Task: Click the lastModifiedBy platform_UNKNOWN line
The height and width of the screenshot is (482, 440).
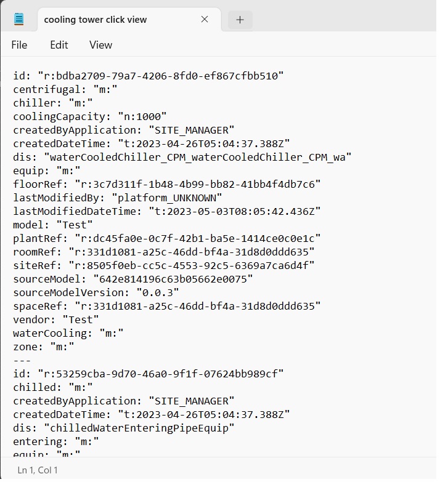Action: 118,198
